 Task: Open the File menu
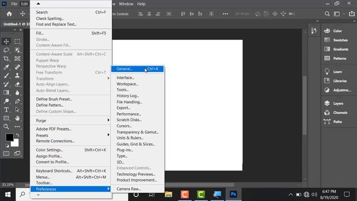[14, 4]
